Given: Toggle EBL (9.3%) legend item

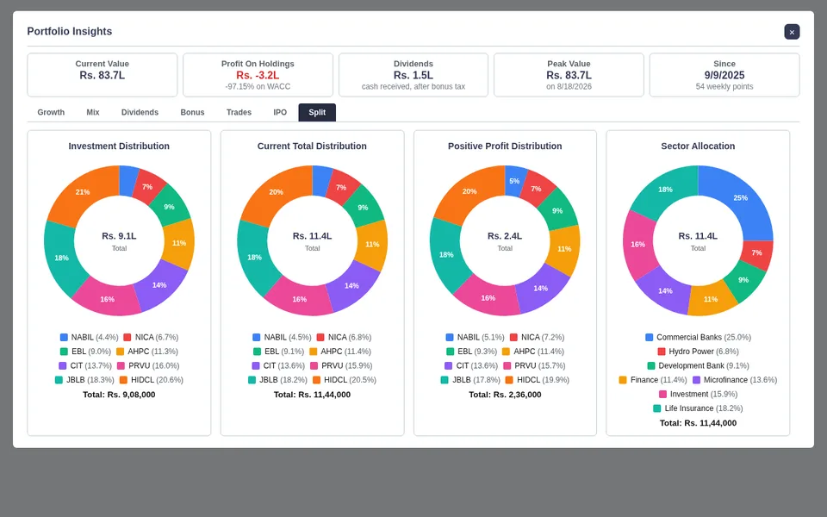Looking at the screenshot, I should click(471, 352).
